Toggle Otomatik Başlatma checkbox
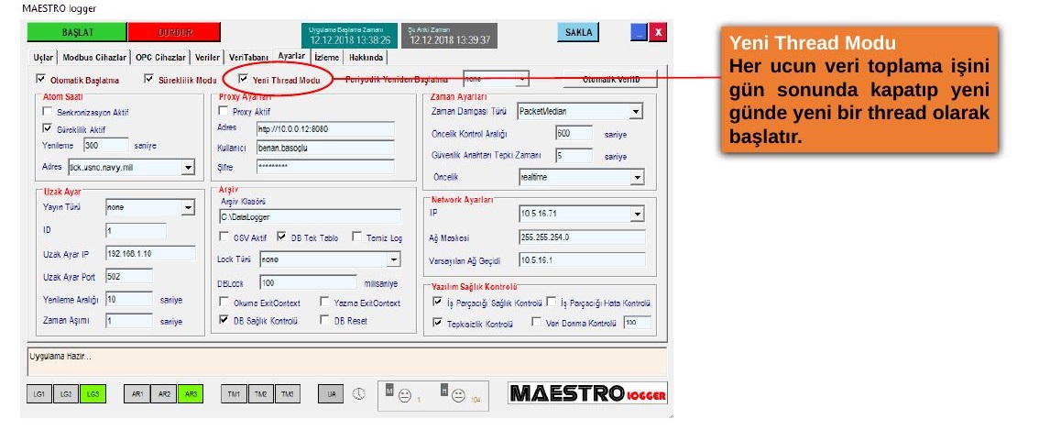The image size is (1039, 430). pyautogui.click(x=42, y=79)
